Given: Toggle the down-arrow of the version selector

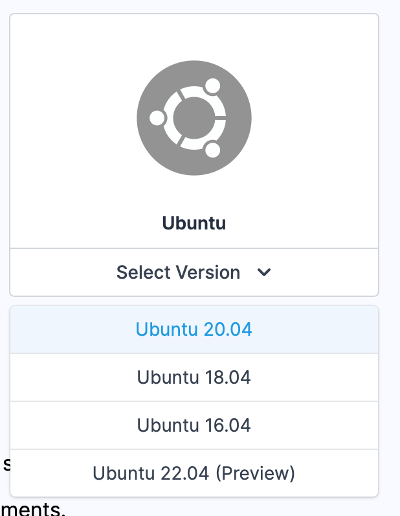Looking at the screenshot, I should pos(264,272).
